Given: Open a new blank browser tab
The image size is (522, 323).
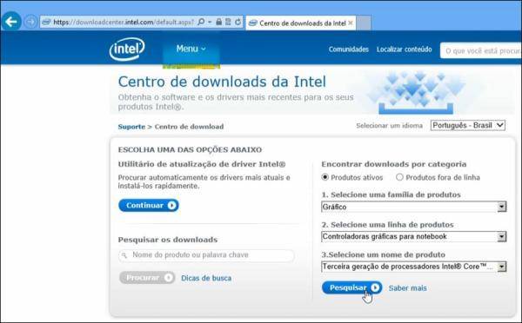Looking at the screenshot, I should click(x=364, y=23).
